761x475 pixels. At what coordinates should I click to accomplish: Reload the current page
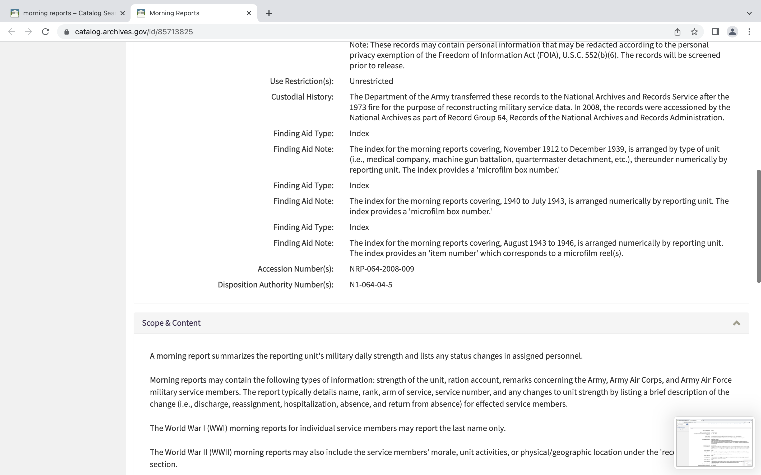click(x=46, y=32)
